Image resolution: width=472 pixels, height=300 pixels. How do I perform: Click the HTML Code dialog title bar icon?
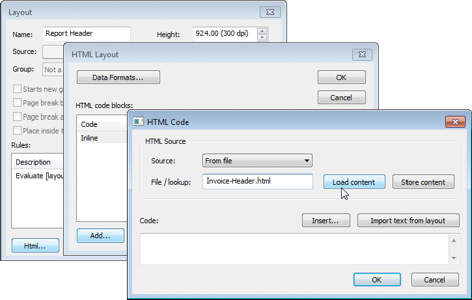(139, 121)
